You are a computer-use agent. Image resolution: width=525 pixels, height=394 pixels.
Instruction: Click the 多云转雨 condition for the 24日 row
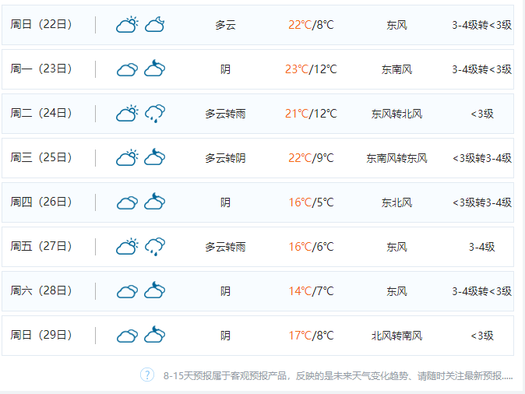(225, 114)
